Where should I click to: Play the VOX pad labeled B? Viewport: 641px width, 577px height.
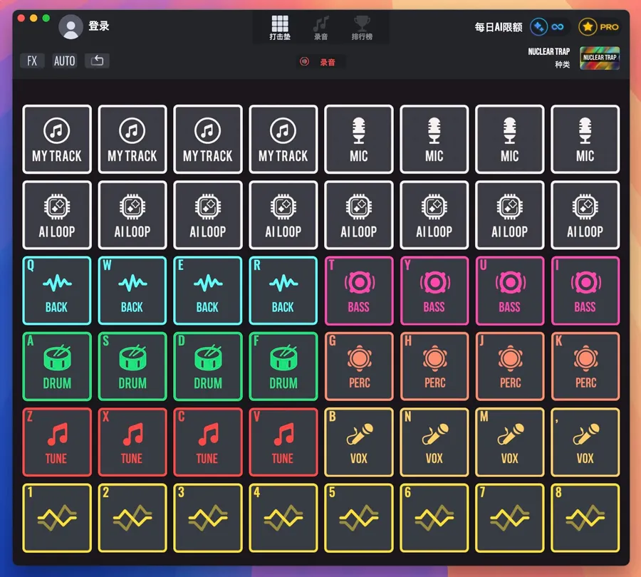(x=358, y=442)
